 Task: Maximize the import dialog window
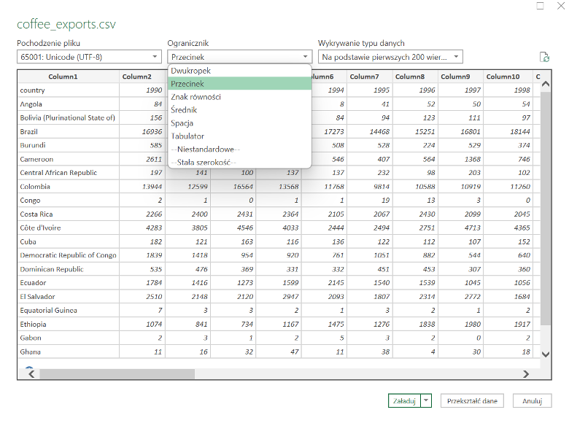pyautogui.click(x=541, y=6)
